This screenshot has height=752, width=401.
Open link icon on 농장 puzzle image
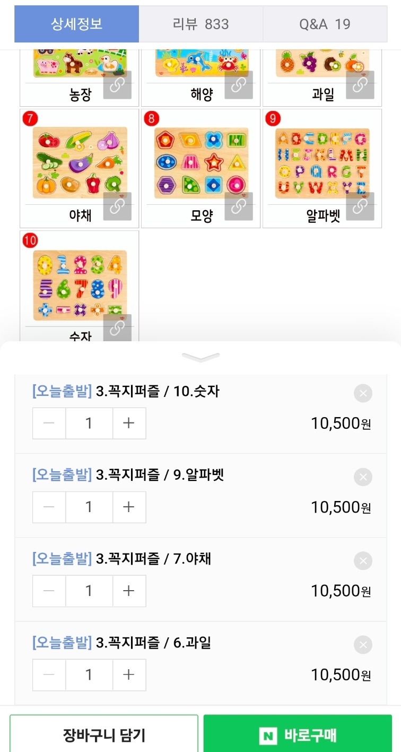[x=117, y=85]
